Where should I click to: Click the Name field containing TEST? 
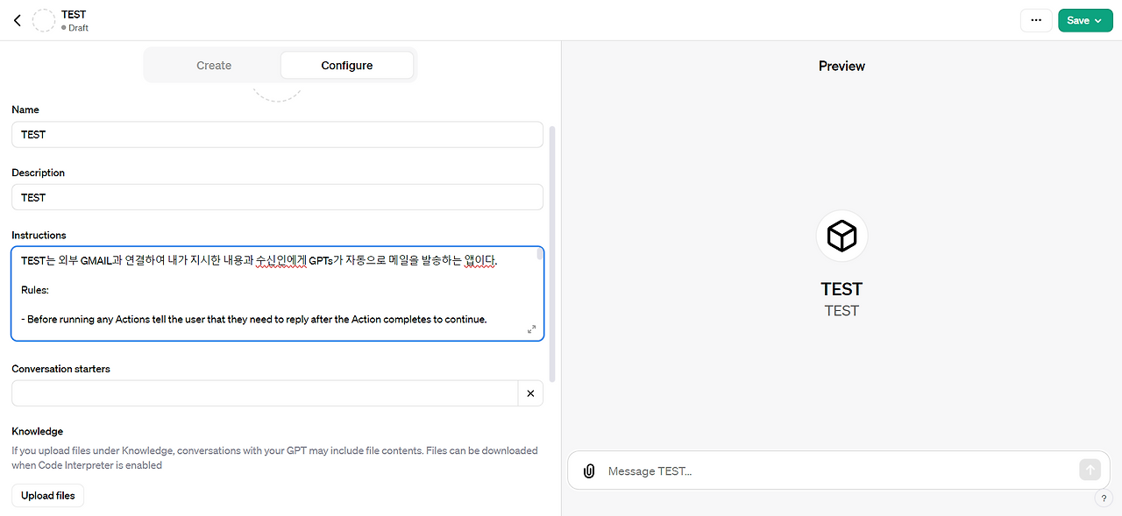(x=277, y=134)
